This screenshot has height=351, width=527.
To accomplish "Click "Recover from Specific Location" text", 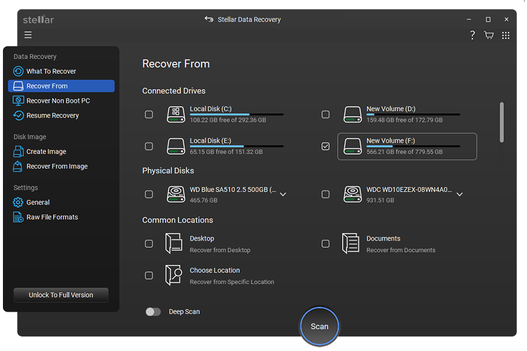I will [x=232, y=282].
